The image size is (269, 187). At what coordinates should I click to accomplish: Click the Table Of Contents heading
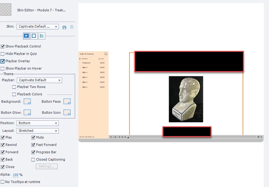point(87,54)
